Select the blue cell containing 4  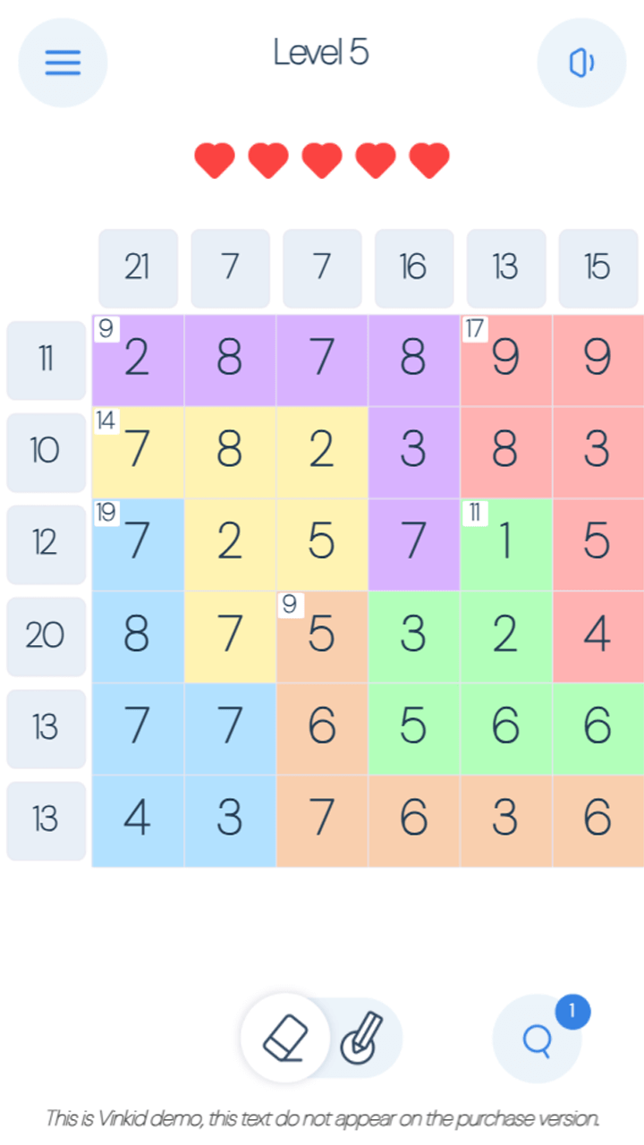coord(138,820)
